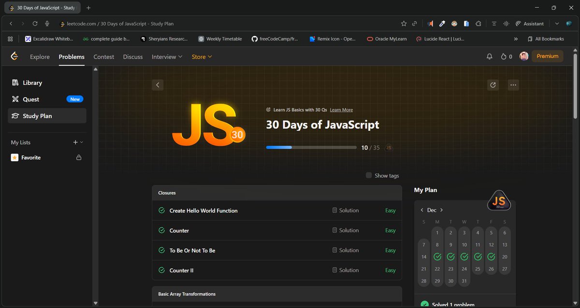Open a new browser tab
Image resolution: width=580 pixels, height=308 pixels.
click(x=88, y=8)
